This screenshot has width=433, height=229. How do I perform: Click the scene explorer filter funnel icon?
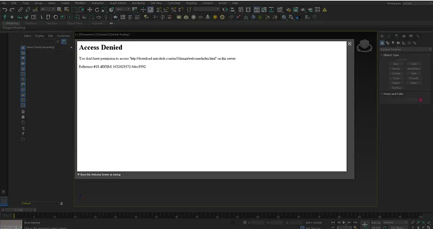tap(64, 42)
